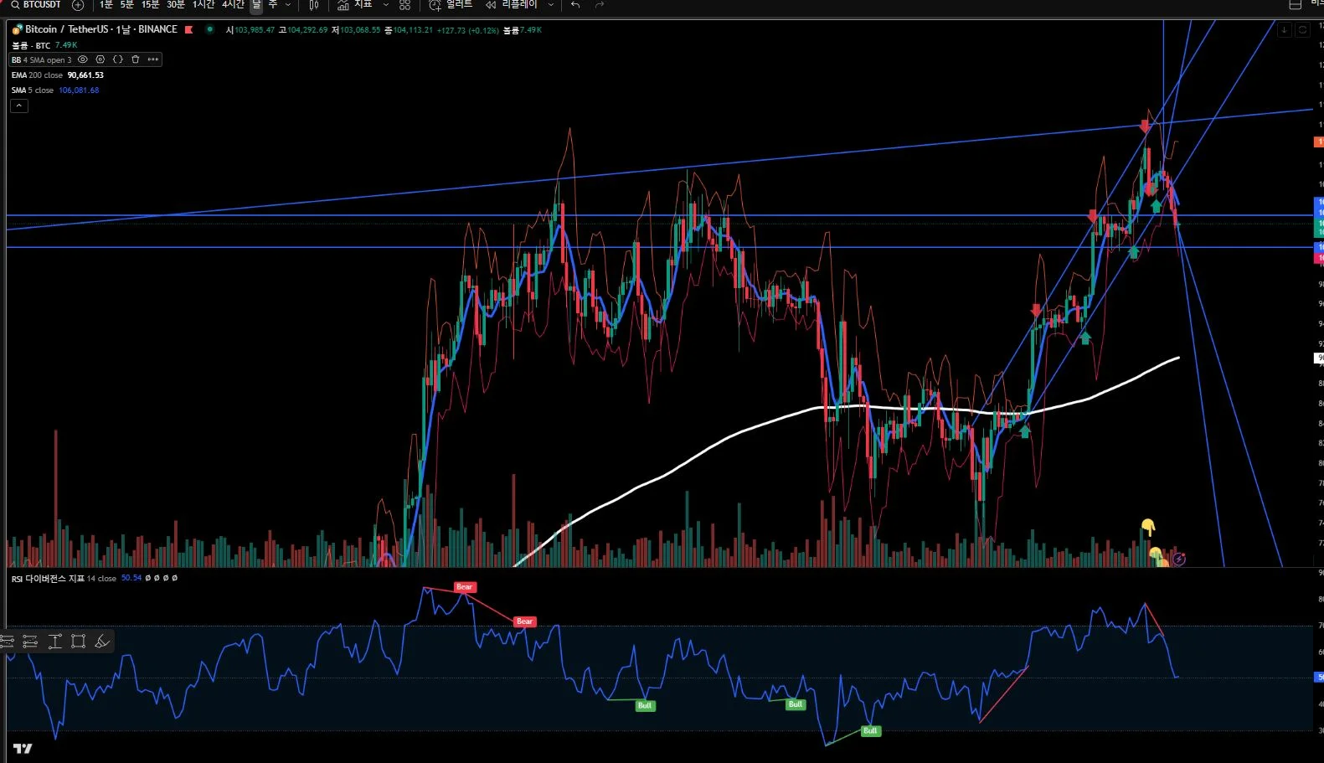
Task: Click the low price value 103,068.55
Action: 360,30
